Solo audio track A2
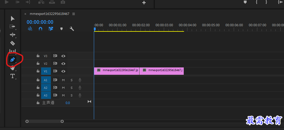284x130 pixels. [71, 88]
